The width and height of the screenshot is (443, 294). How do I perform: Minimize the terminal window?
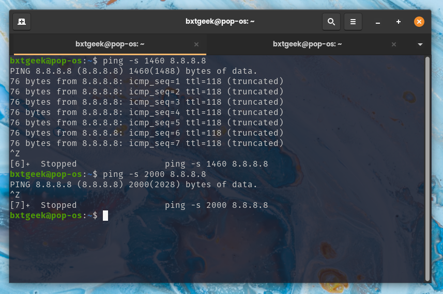(378, 22)
